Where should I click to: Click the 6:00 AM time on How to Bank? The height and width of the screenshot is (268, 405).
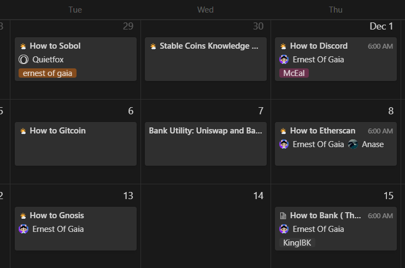(380, 216)
